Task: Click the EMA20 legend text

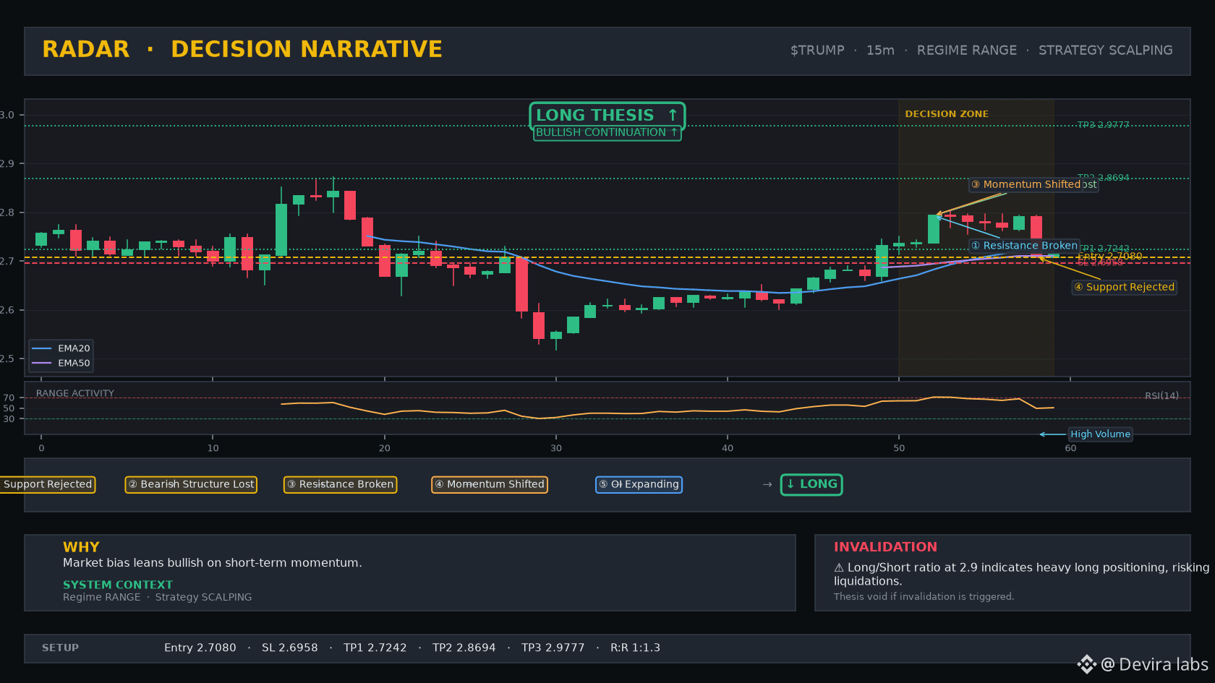Action: tap(74, 348)
